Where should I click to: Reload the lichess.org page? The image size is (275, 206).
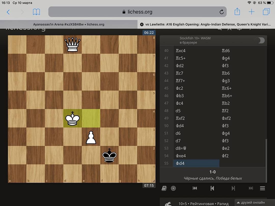[x=222, y=12]
